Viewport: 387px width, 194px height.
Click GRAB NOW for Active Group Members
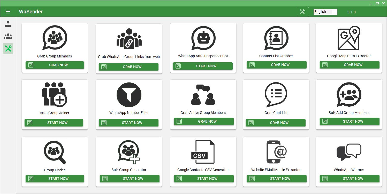pyautogui.click(x=204, y=121)
